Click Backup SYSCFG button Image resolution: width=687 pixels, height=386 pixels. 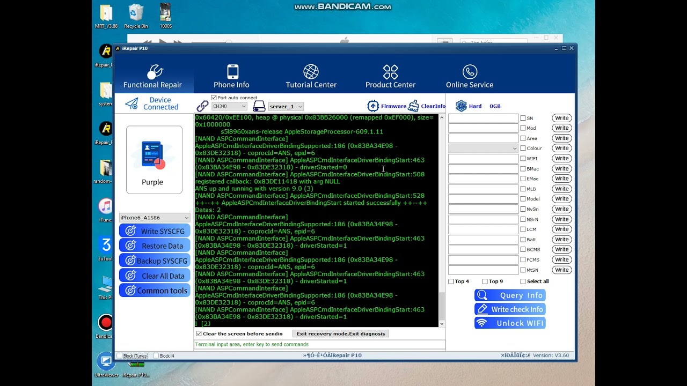(x=155, y=261)
